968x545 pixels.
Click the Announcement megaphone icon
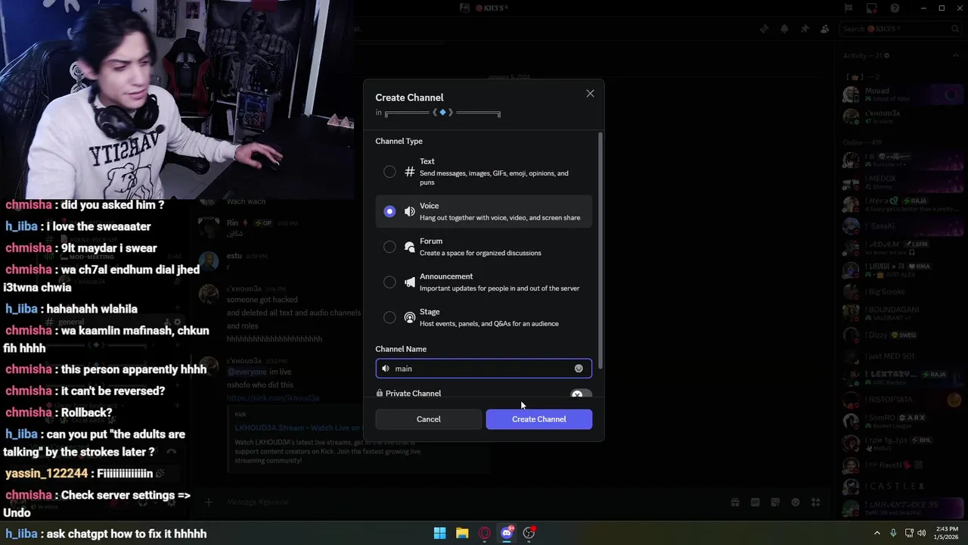click(x=410, y=282)
